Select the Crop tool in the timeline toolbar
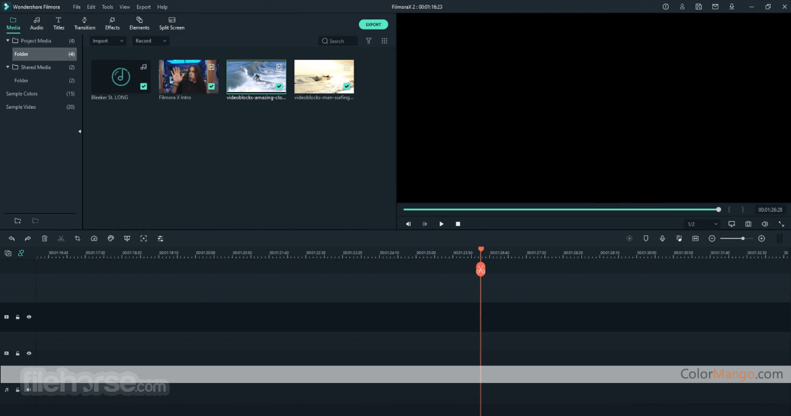This screenshot has width=791, height=416. pyautogui.click(x=77, y=239)
